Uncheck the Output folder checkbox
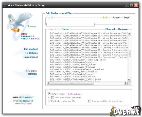Image resolution: width=142 pixels, height=117 pixels. (49, 94)
